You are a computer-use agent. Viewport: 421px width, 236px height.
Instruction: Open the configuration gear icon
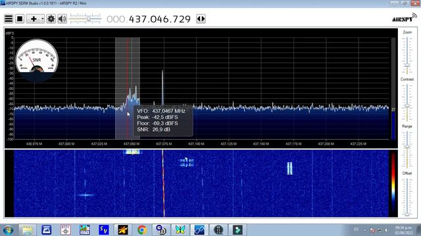pyautogui.click(x=51, y=19)
